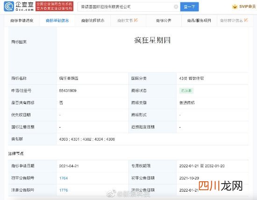Viewport: 257px width, 200px height.
Task: Clear the search field with the X icon
Action: coord(176,7)
